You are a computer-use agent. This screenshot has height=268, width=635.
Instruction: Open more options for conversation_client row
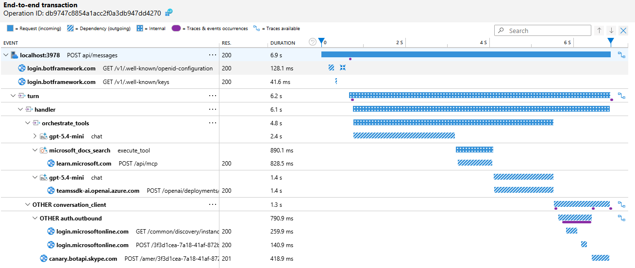[x=212, y=204]
